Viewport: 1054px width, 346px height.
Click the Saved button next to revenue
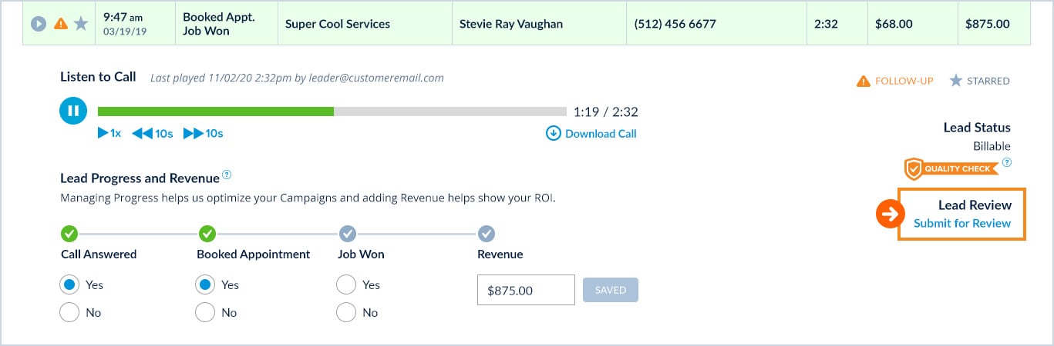tap(611, 290)
